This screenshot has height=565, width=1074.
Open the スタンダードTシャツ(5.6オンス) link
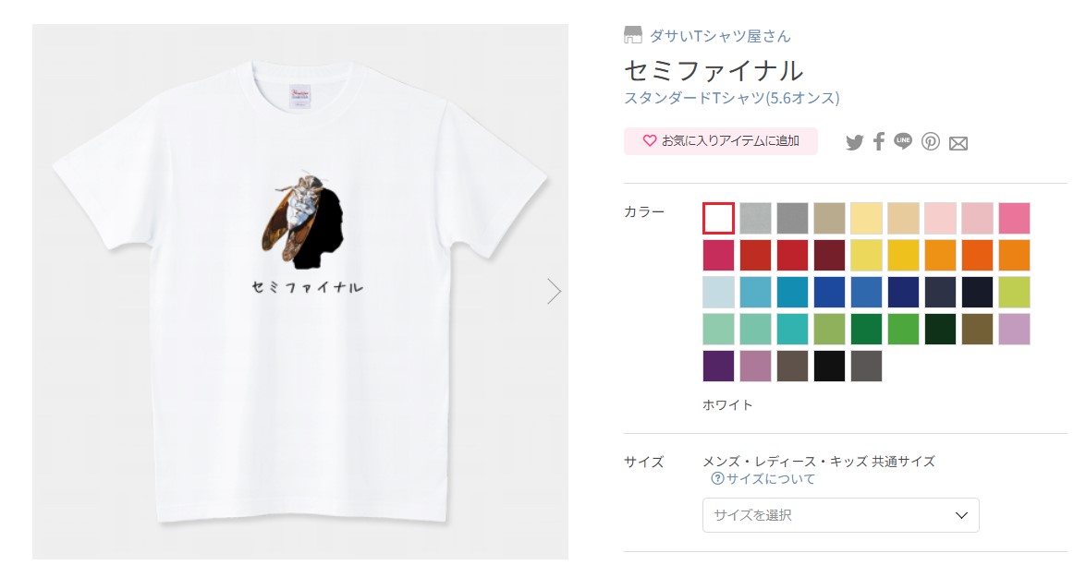point(731,98)
